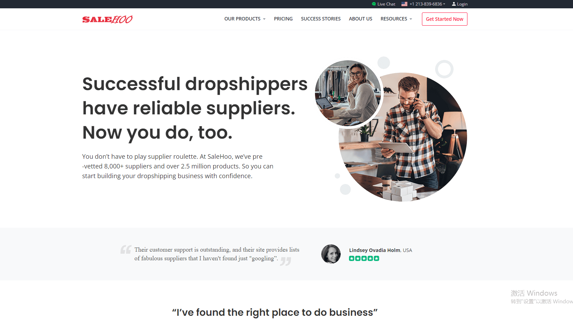Click the opening quotation mark icon
Screen dimensions: 573x322
pyautogui.click(x=126, y=250)
